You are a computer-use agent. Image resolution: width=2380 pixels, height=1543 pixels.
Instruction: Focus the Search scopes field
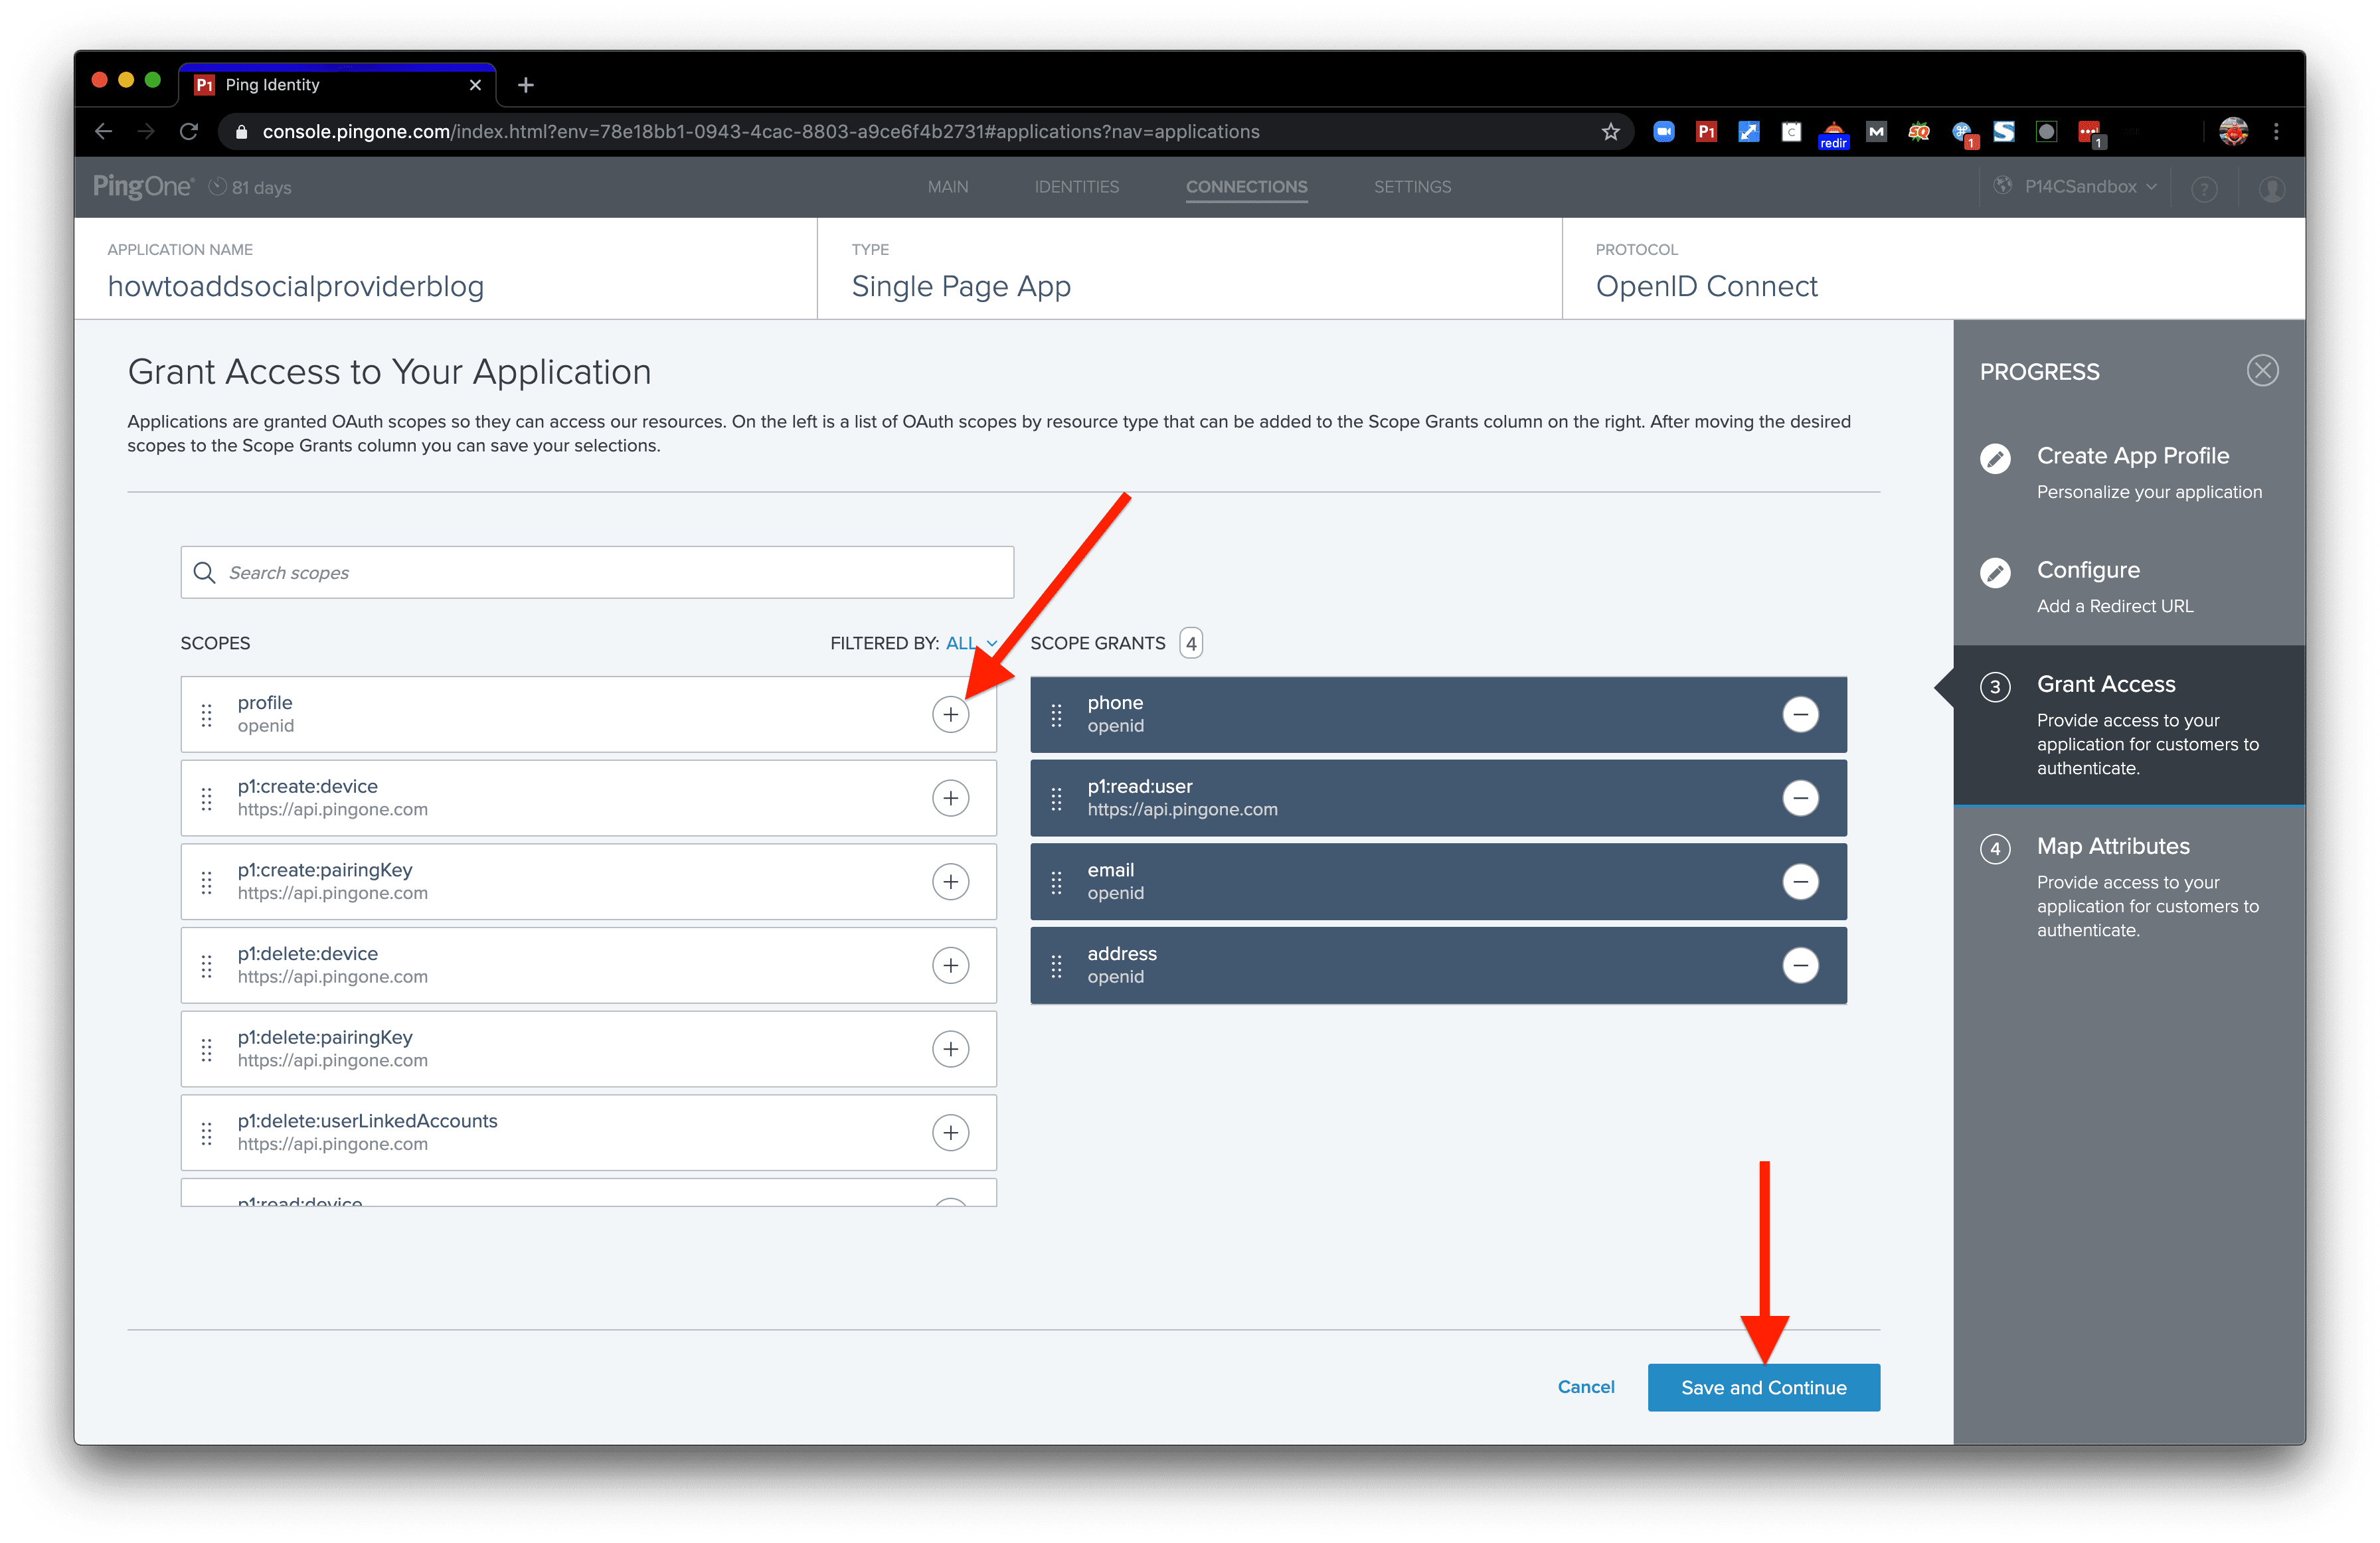pos(597,572)
